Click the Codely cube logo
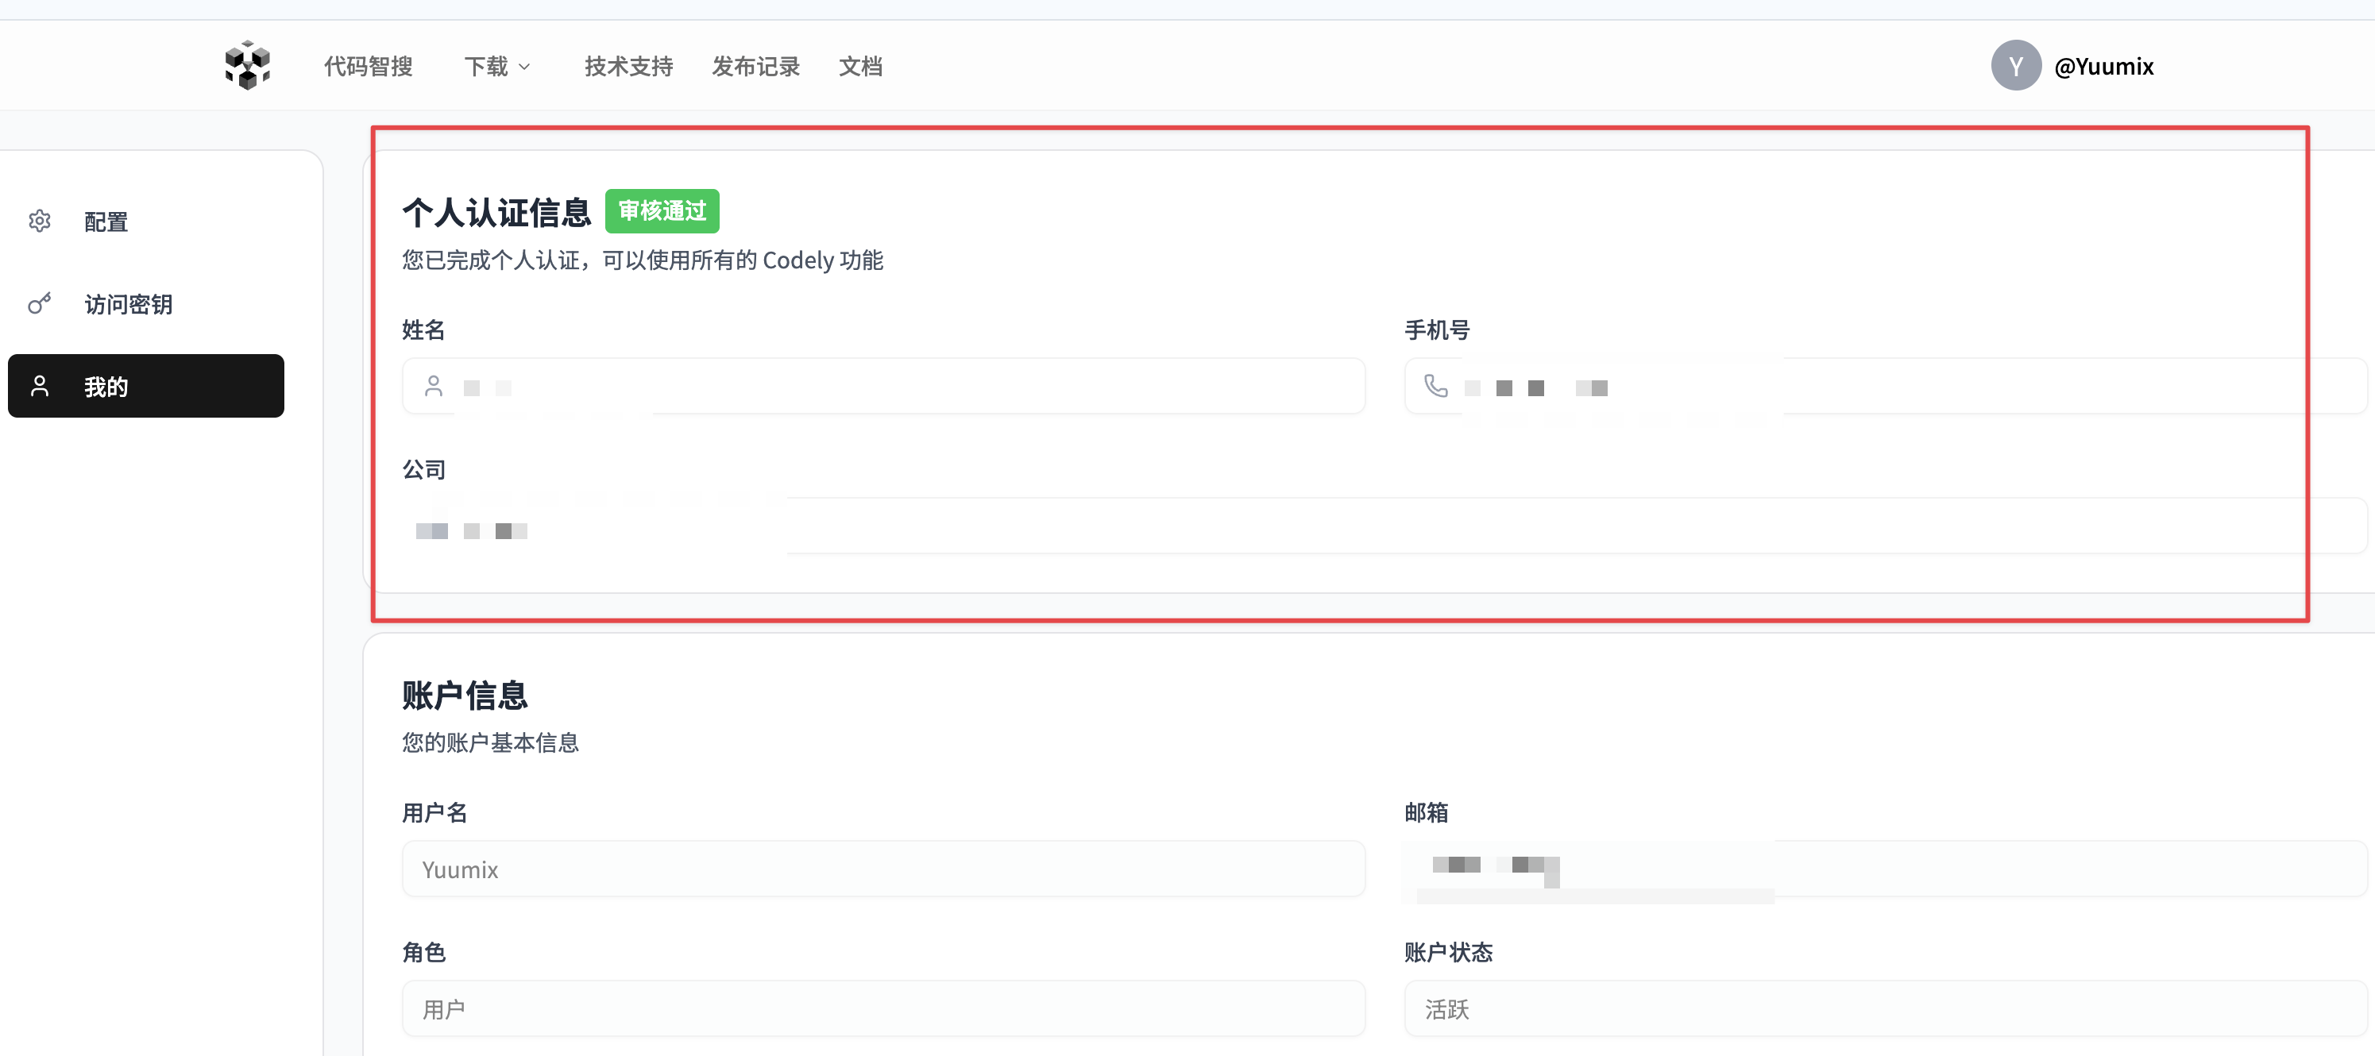This screenshot has height=1056, width=2375. [x=247, y=64]
